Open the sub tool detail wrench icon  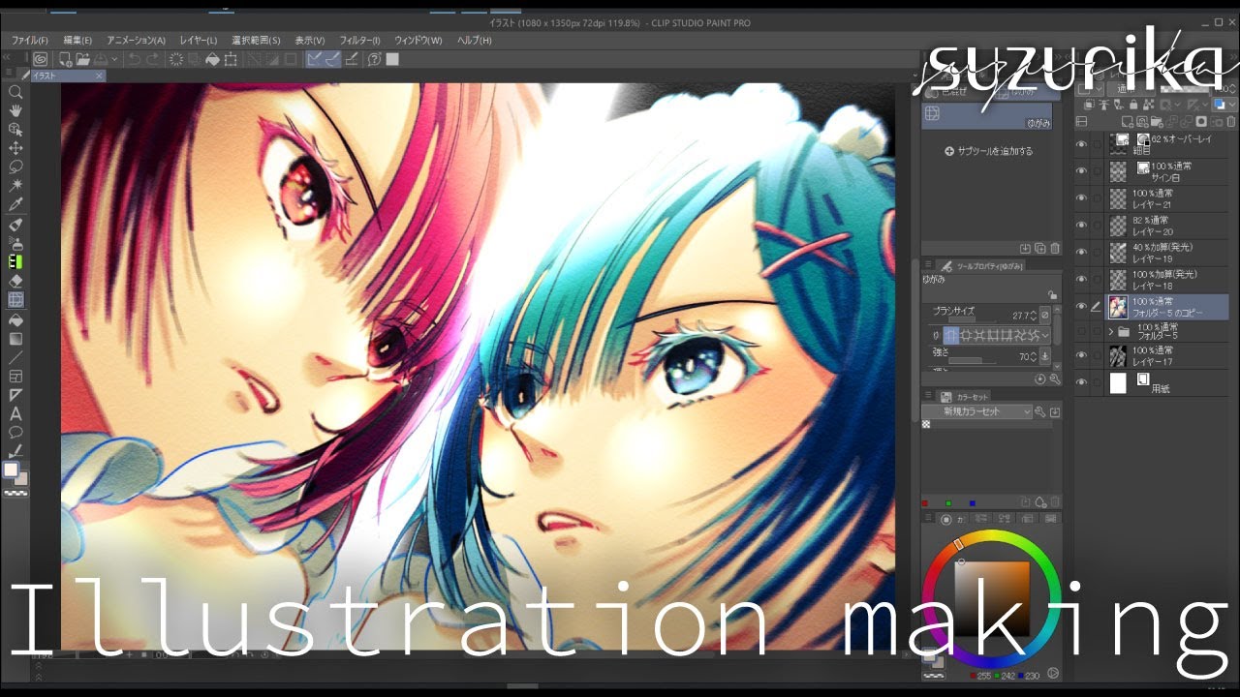coord(1055,379)
